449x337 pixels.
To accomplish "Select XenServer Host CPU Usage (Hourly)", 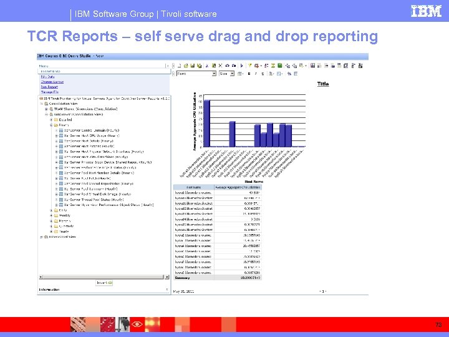I will coord(92,135).
